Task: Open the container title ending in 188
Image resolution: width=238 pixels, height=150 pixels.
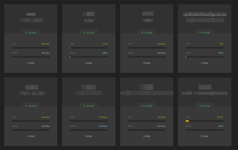Action: click(x=146, y=87)
